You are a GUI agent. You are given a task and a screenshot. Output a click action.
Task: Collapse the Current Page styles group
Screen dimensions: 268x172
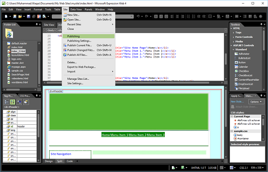[232, 116]
